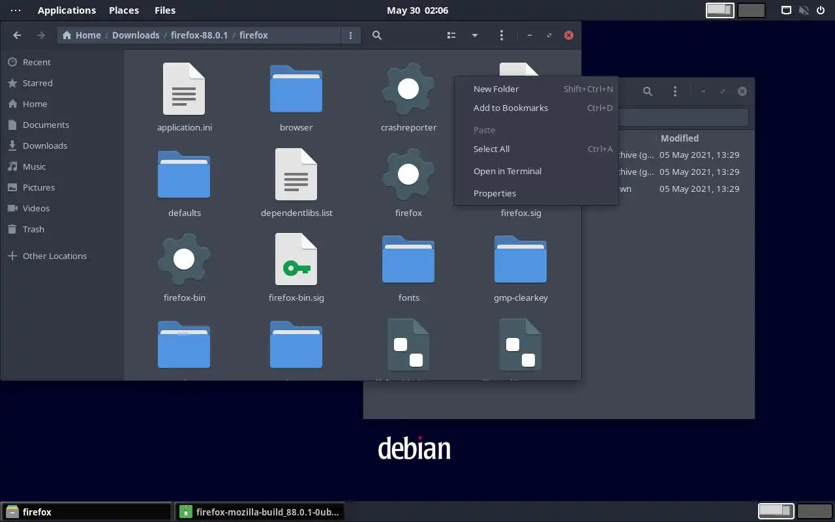835x522 pixels.
Task: Open the Applications menu in top bar
Action: pos(67,10)
